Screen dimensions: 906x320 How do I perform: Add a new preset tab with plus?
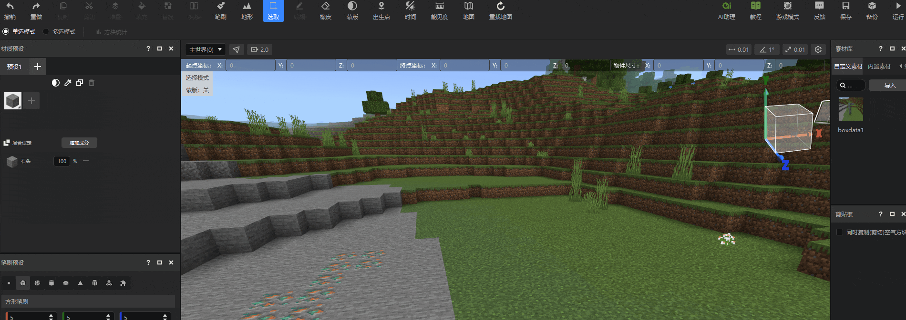click(38, 67)
